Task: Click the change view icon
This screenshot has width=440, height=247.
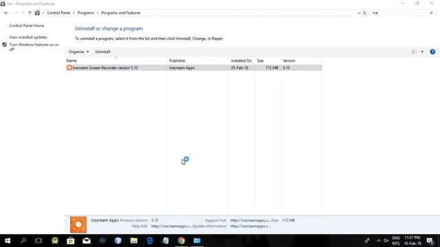Action: (414, 51)
